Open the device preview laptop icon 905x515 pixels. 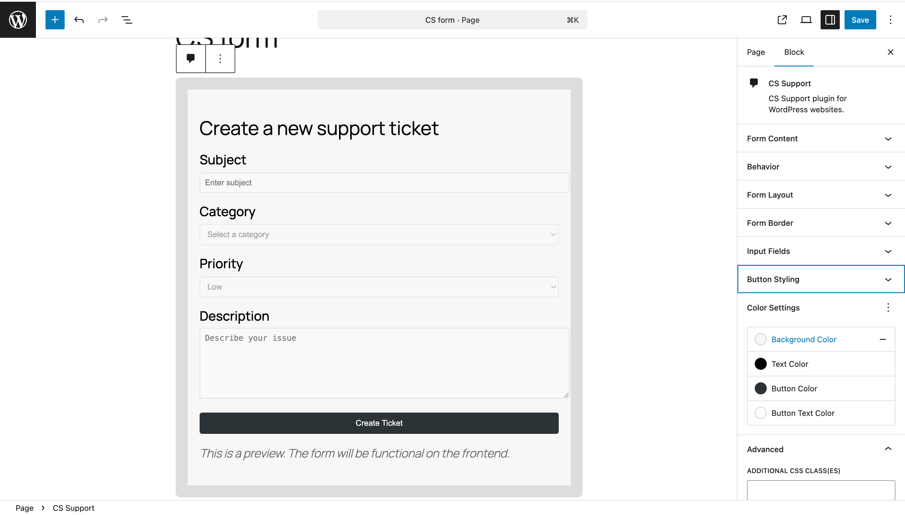pyautogui.click(x=806, y=20)
